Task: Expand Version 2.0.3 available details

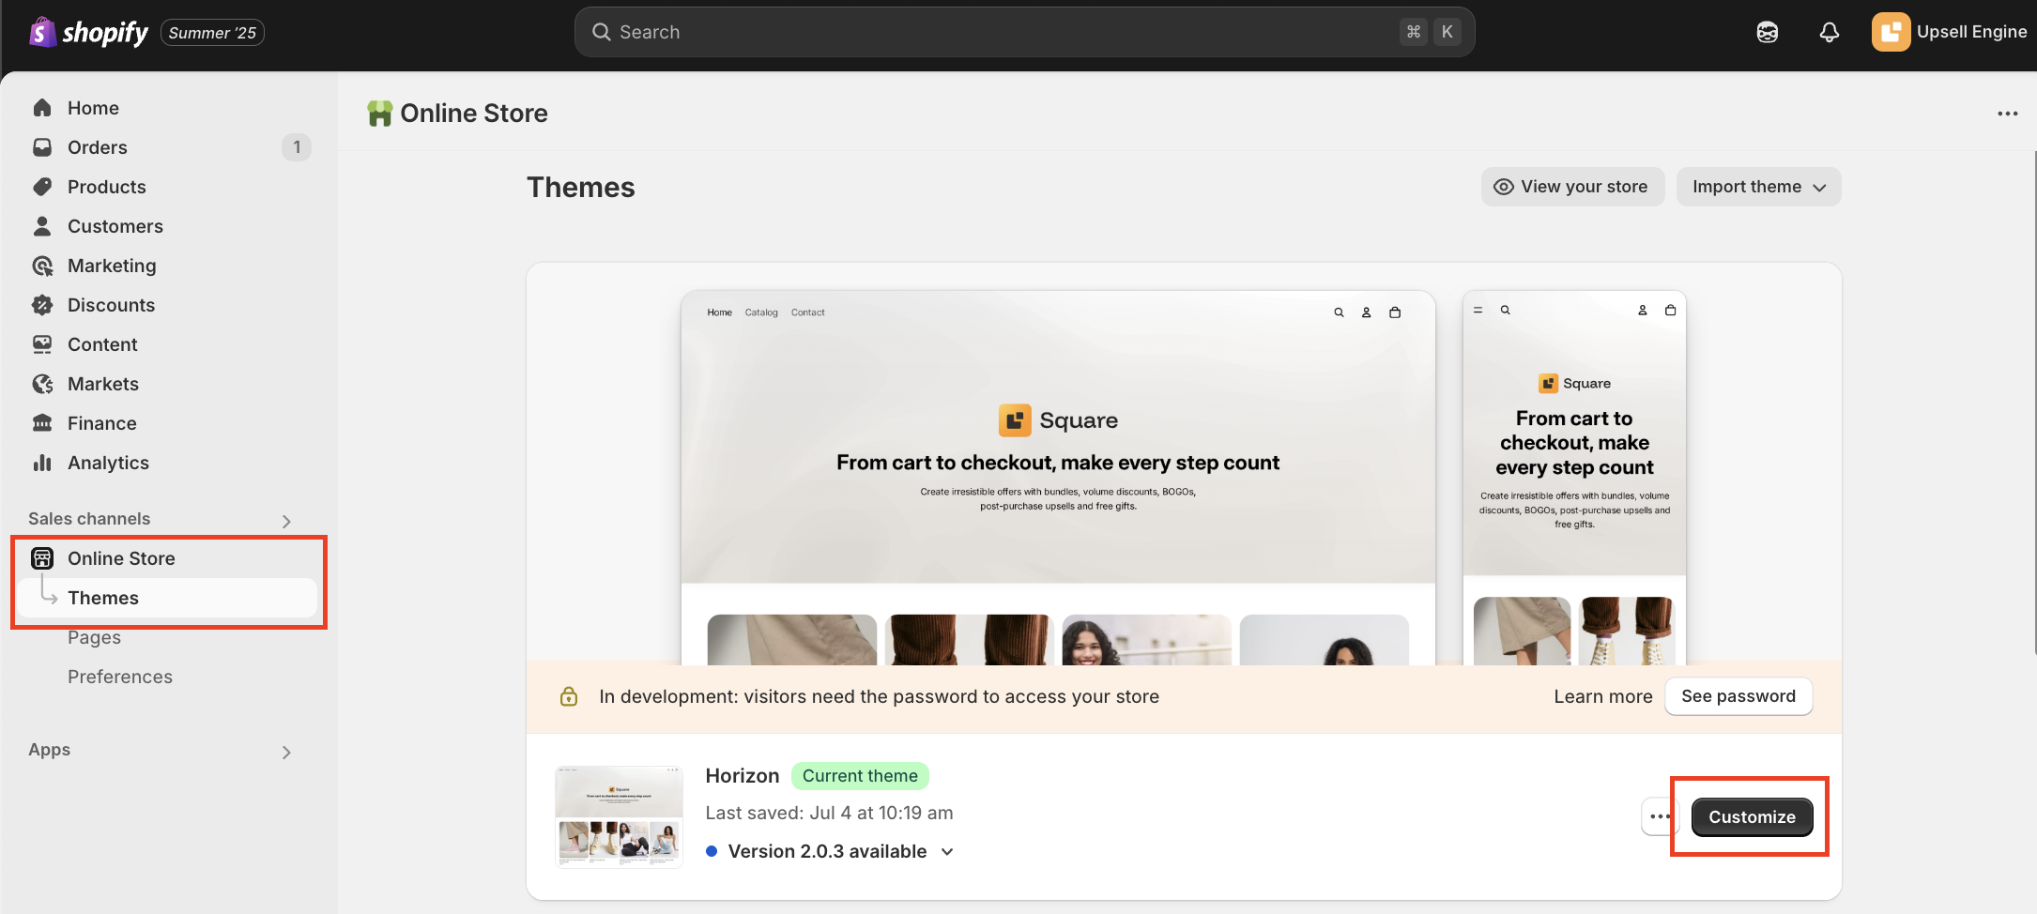Action: [947, 851]
